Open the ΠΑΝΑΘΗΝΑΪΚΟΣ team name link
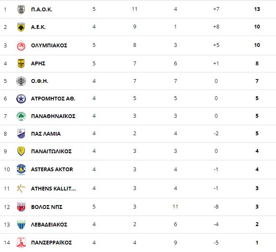 (53, 116)
